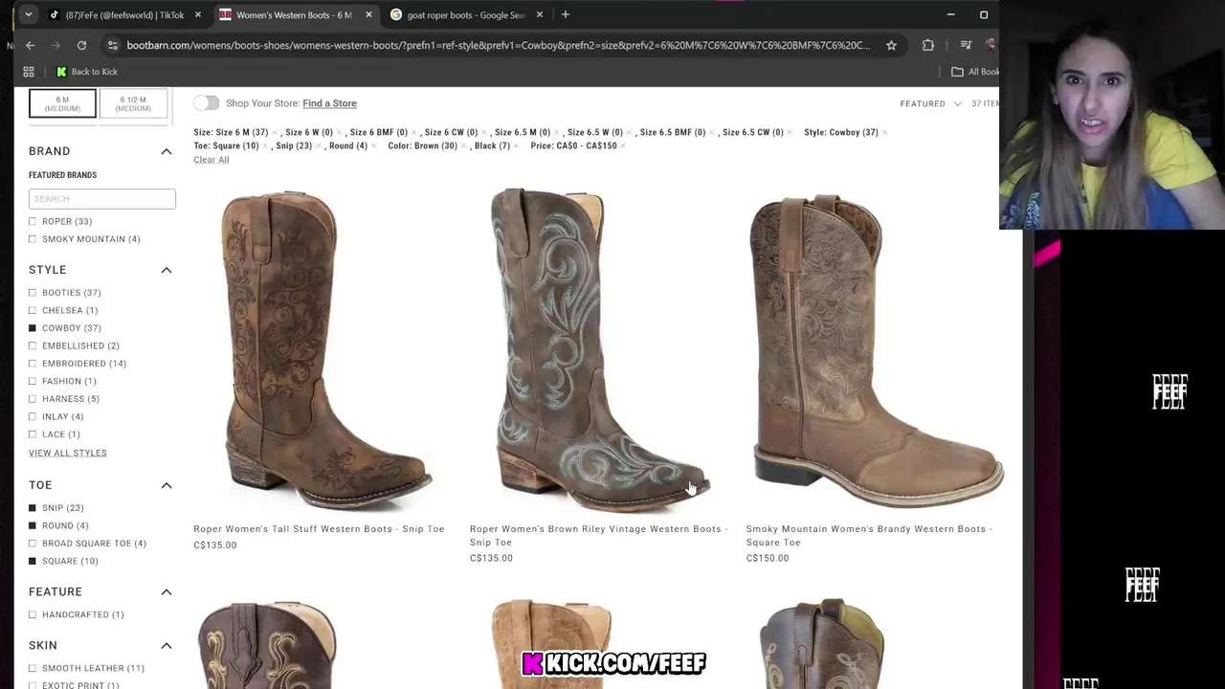1225x689 pixels.
Task: Check the HANDCRAFTED (1) feature checkbox
Action: 33,614
